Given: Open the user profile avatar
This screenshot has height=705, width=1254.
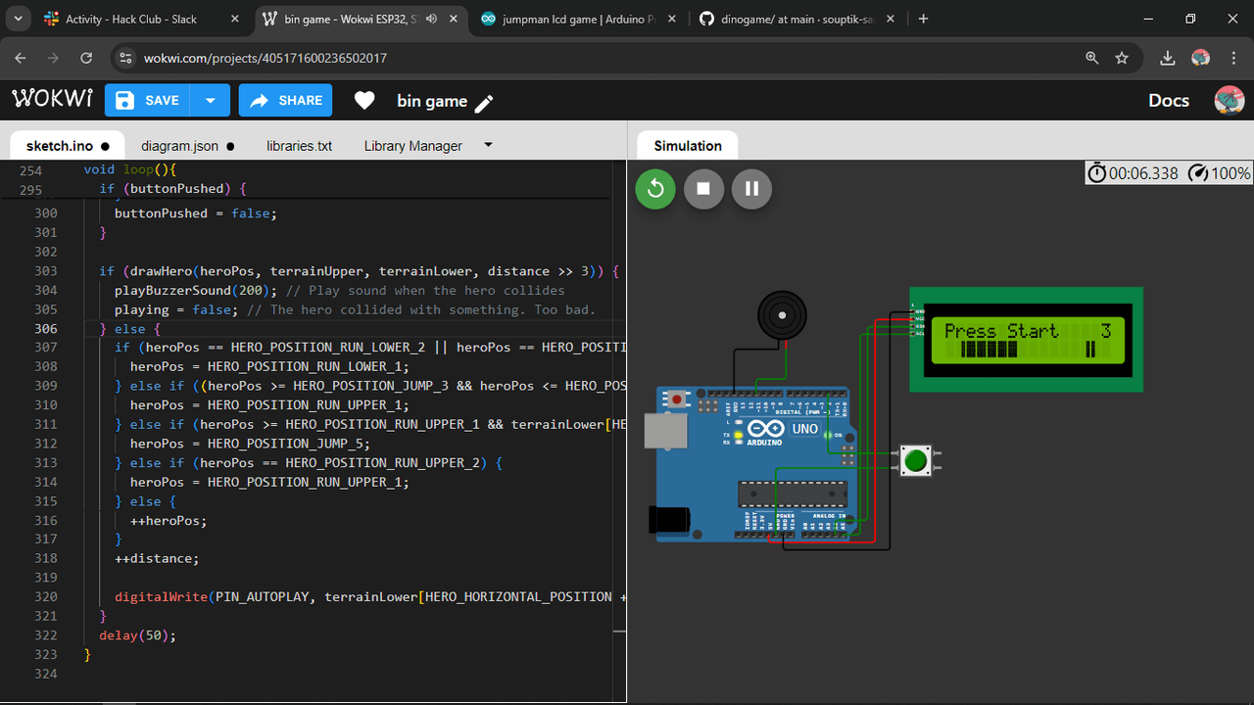Looking at the screenshot, I should coord(1229,101).
